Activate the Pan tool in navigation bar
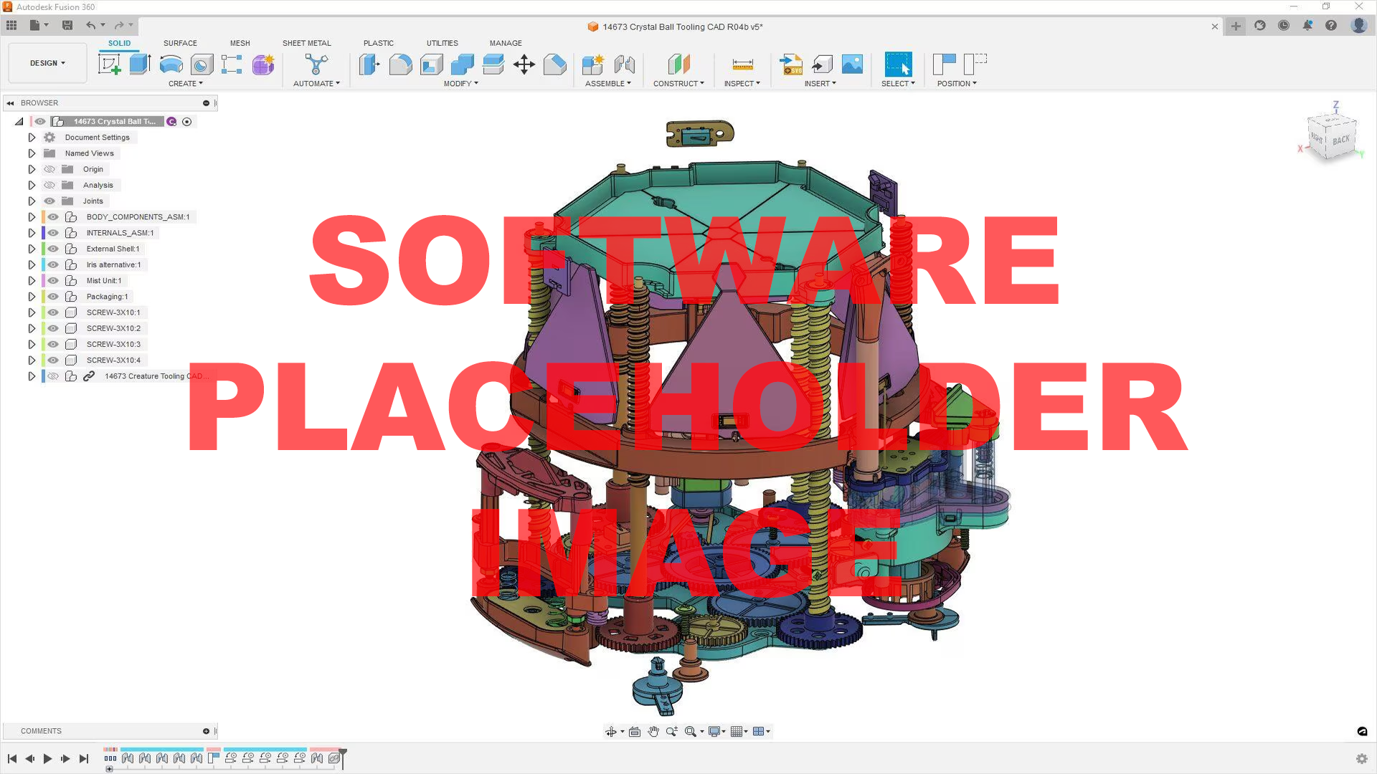Image resolution: width=1377 pixels, height=774 pixels. coord(653,731)
